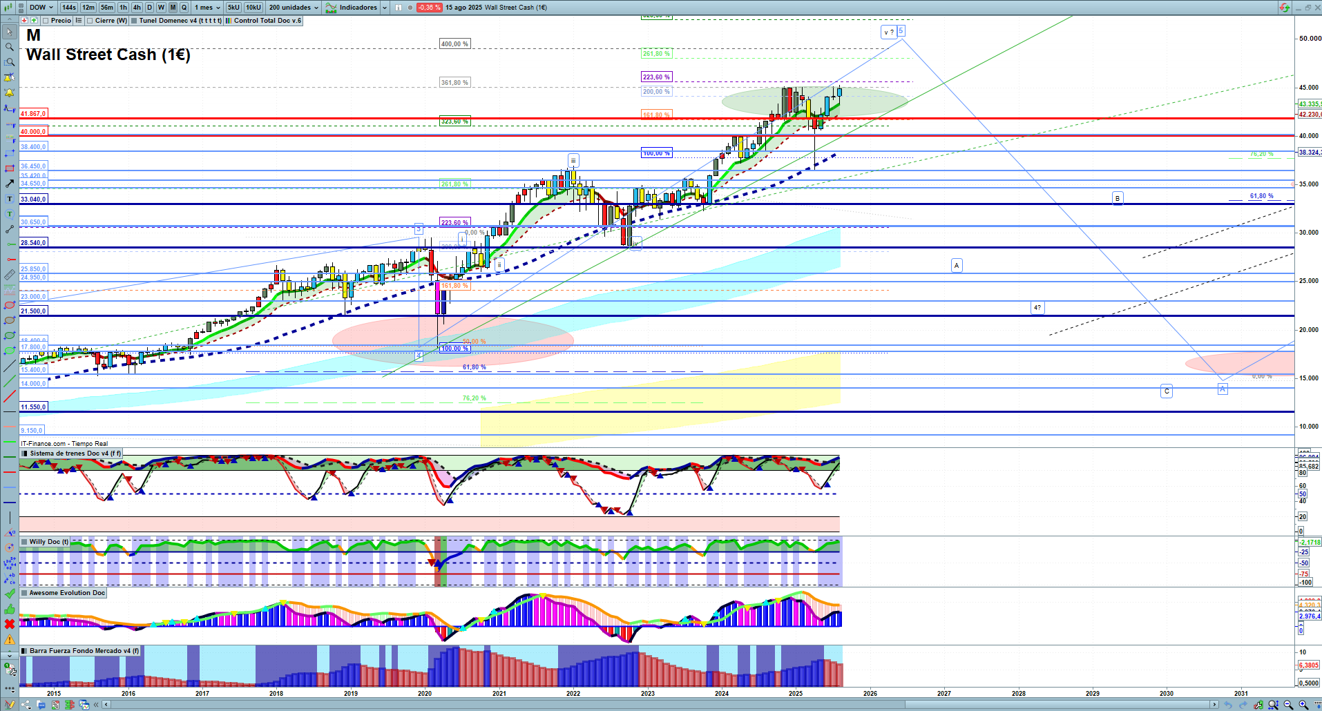Click the green thumbs-up icon

10,609
